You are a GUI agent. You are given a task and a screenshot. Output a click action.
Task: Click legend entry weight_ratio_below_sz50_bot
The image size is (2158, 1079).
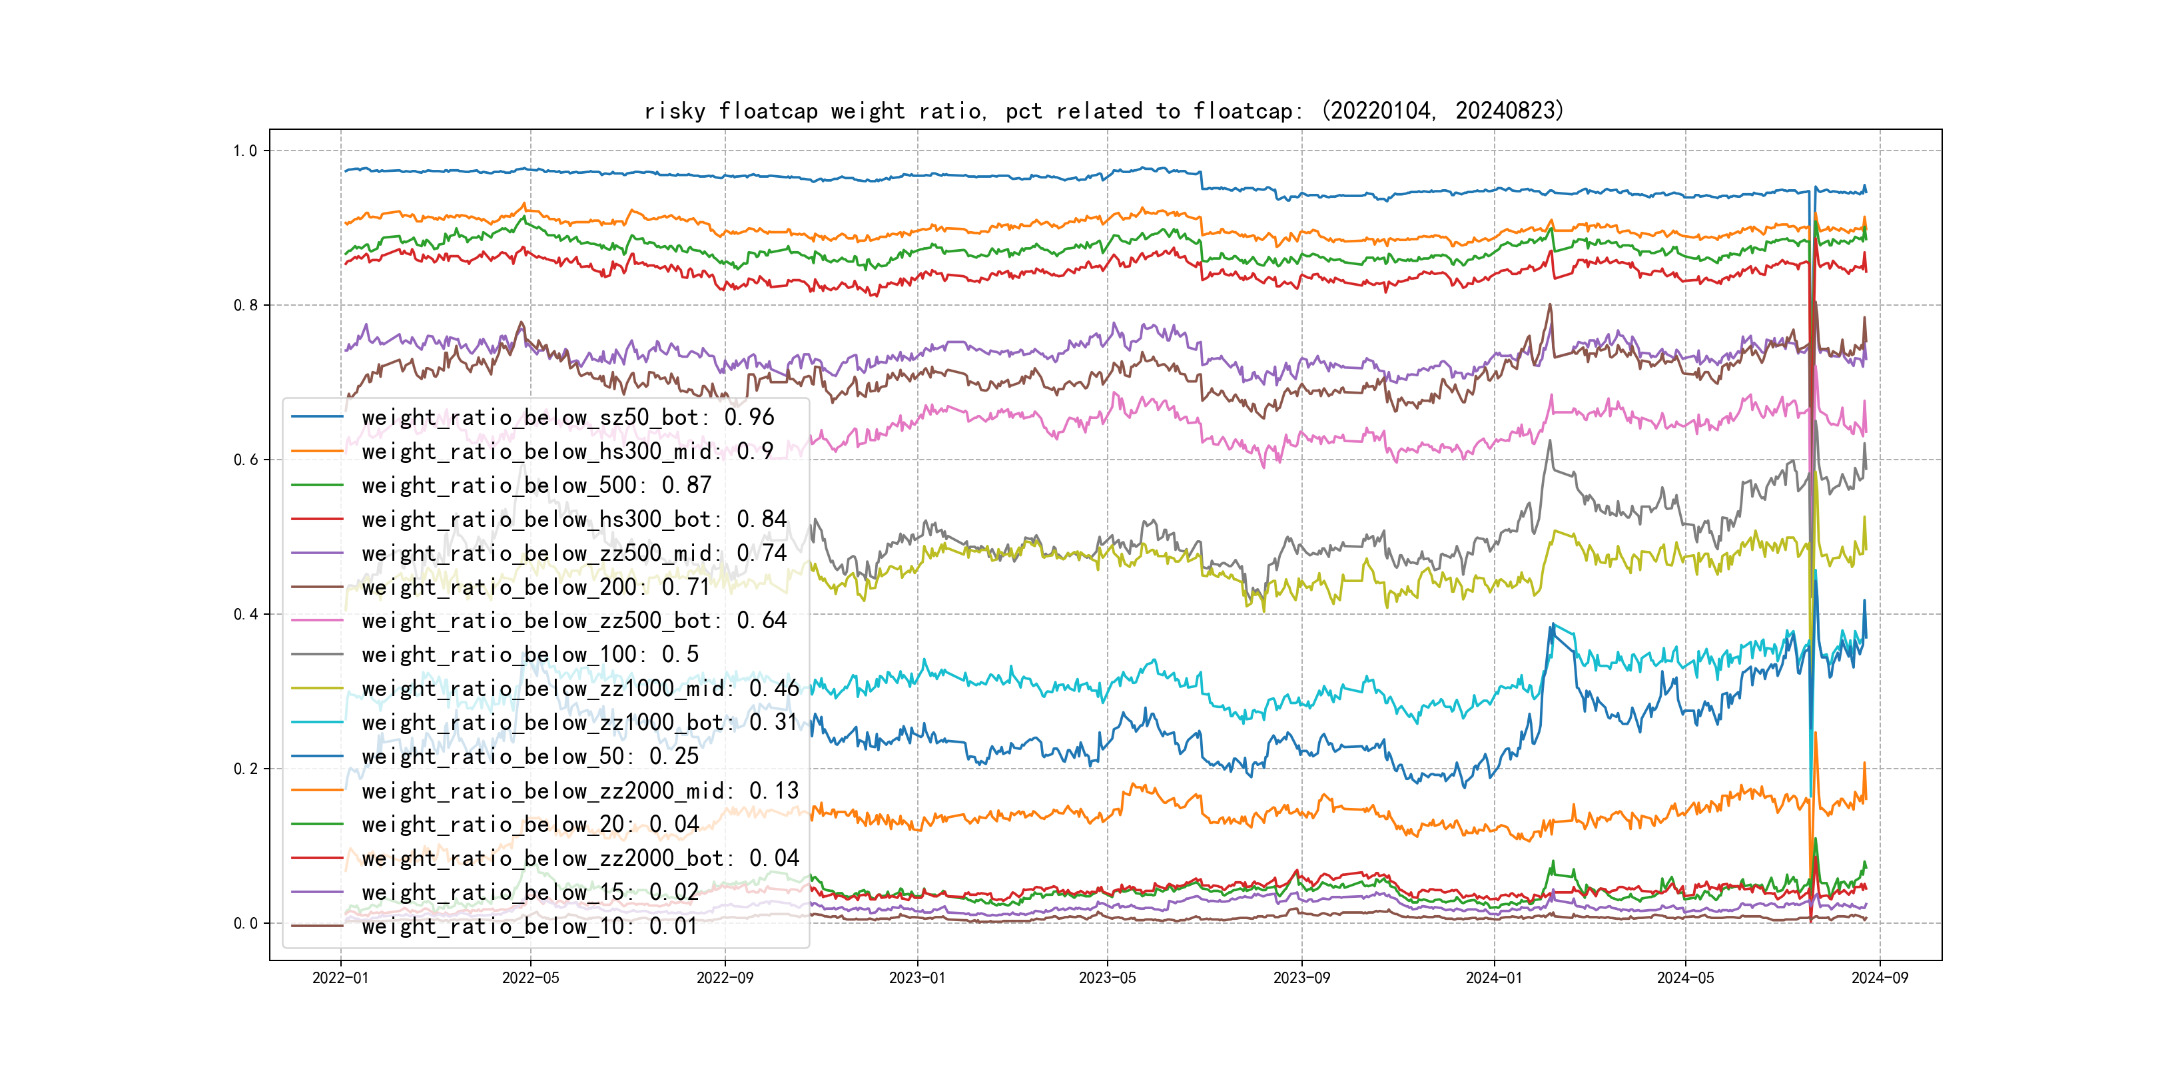coord(567,417)
